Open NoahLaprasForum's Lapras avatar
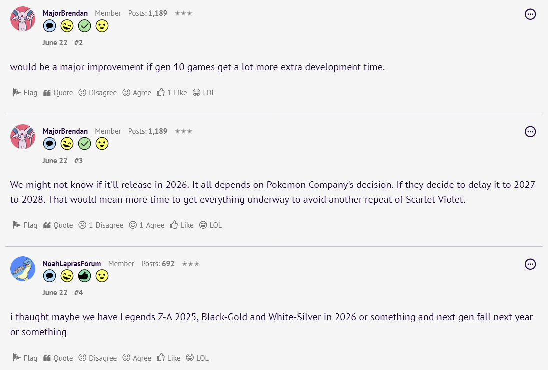The height and width of the screenshot is (370, 548). [23, 269]
